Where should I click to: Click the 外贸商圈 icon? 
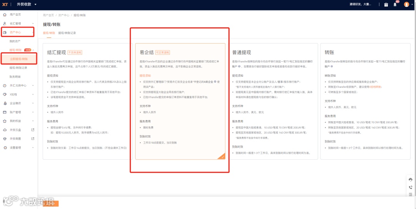pos(5,139)
